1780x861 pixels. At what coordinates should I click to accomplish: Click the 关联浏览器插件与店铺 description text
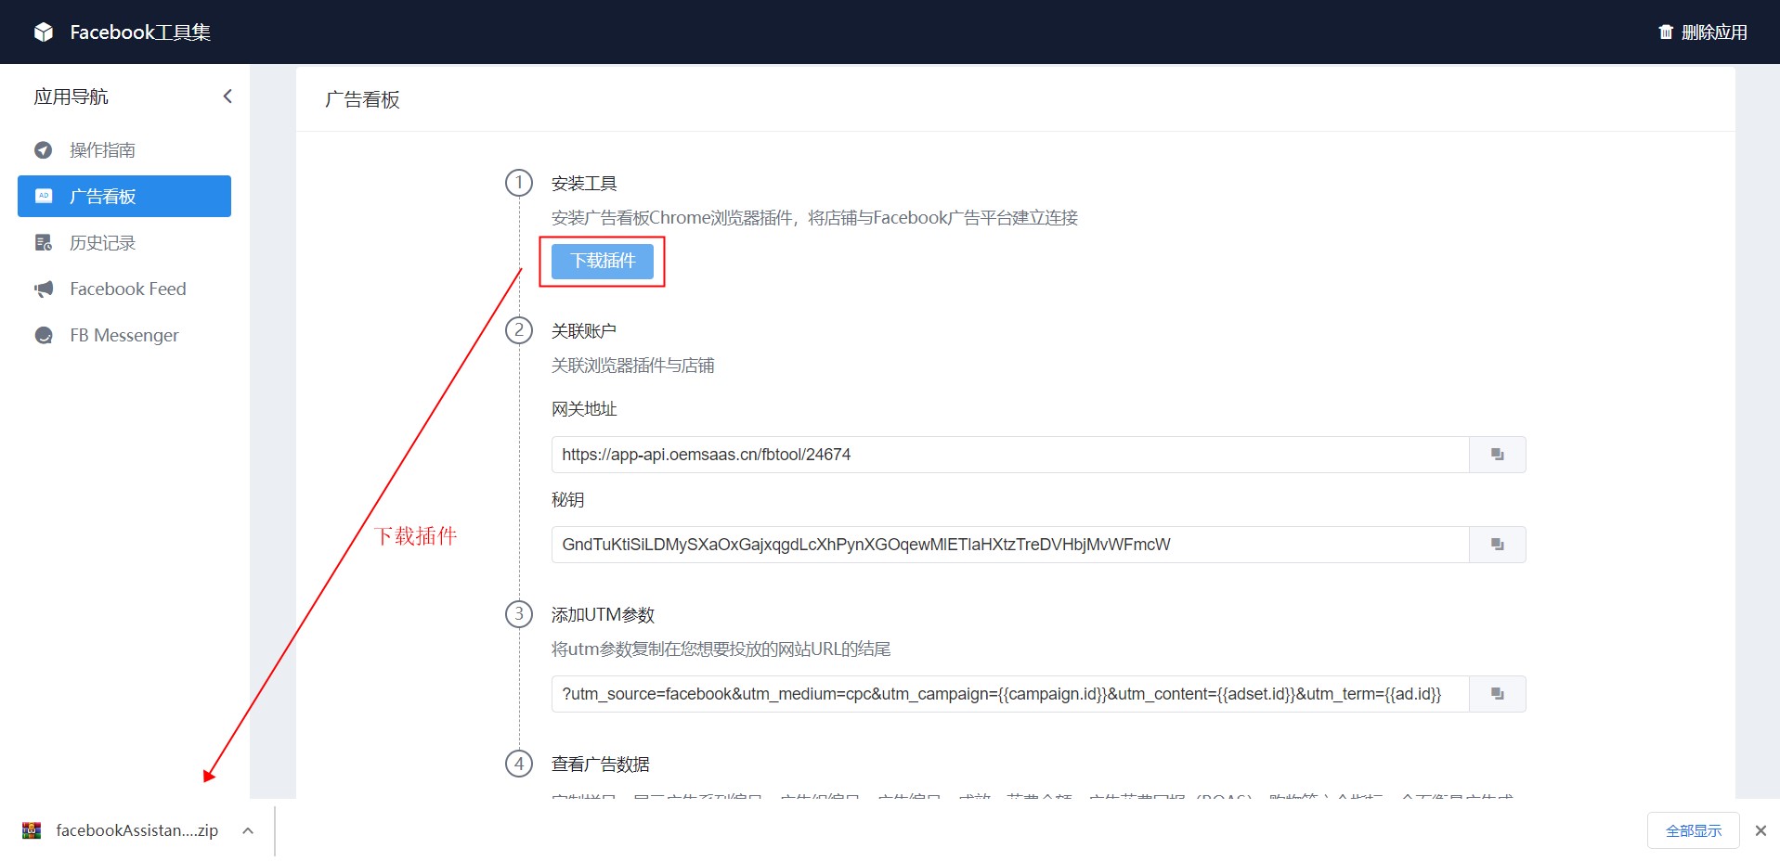pyautogui.click(x=633, y=366)
